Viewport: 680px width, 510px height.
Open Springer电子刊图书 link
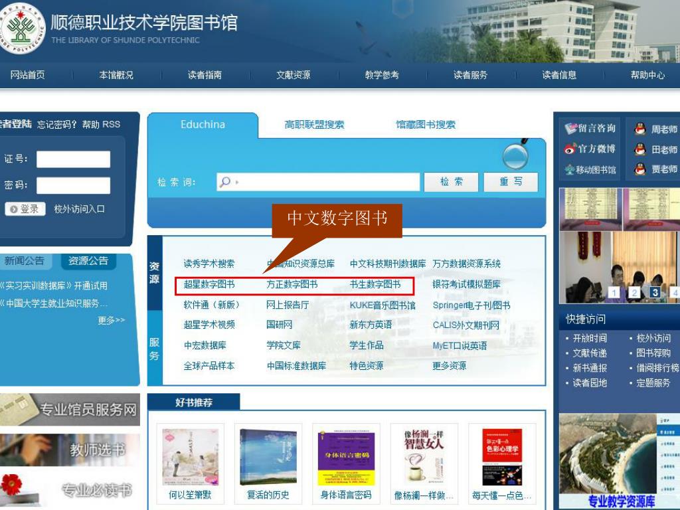471,305
